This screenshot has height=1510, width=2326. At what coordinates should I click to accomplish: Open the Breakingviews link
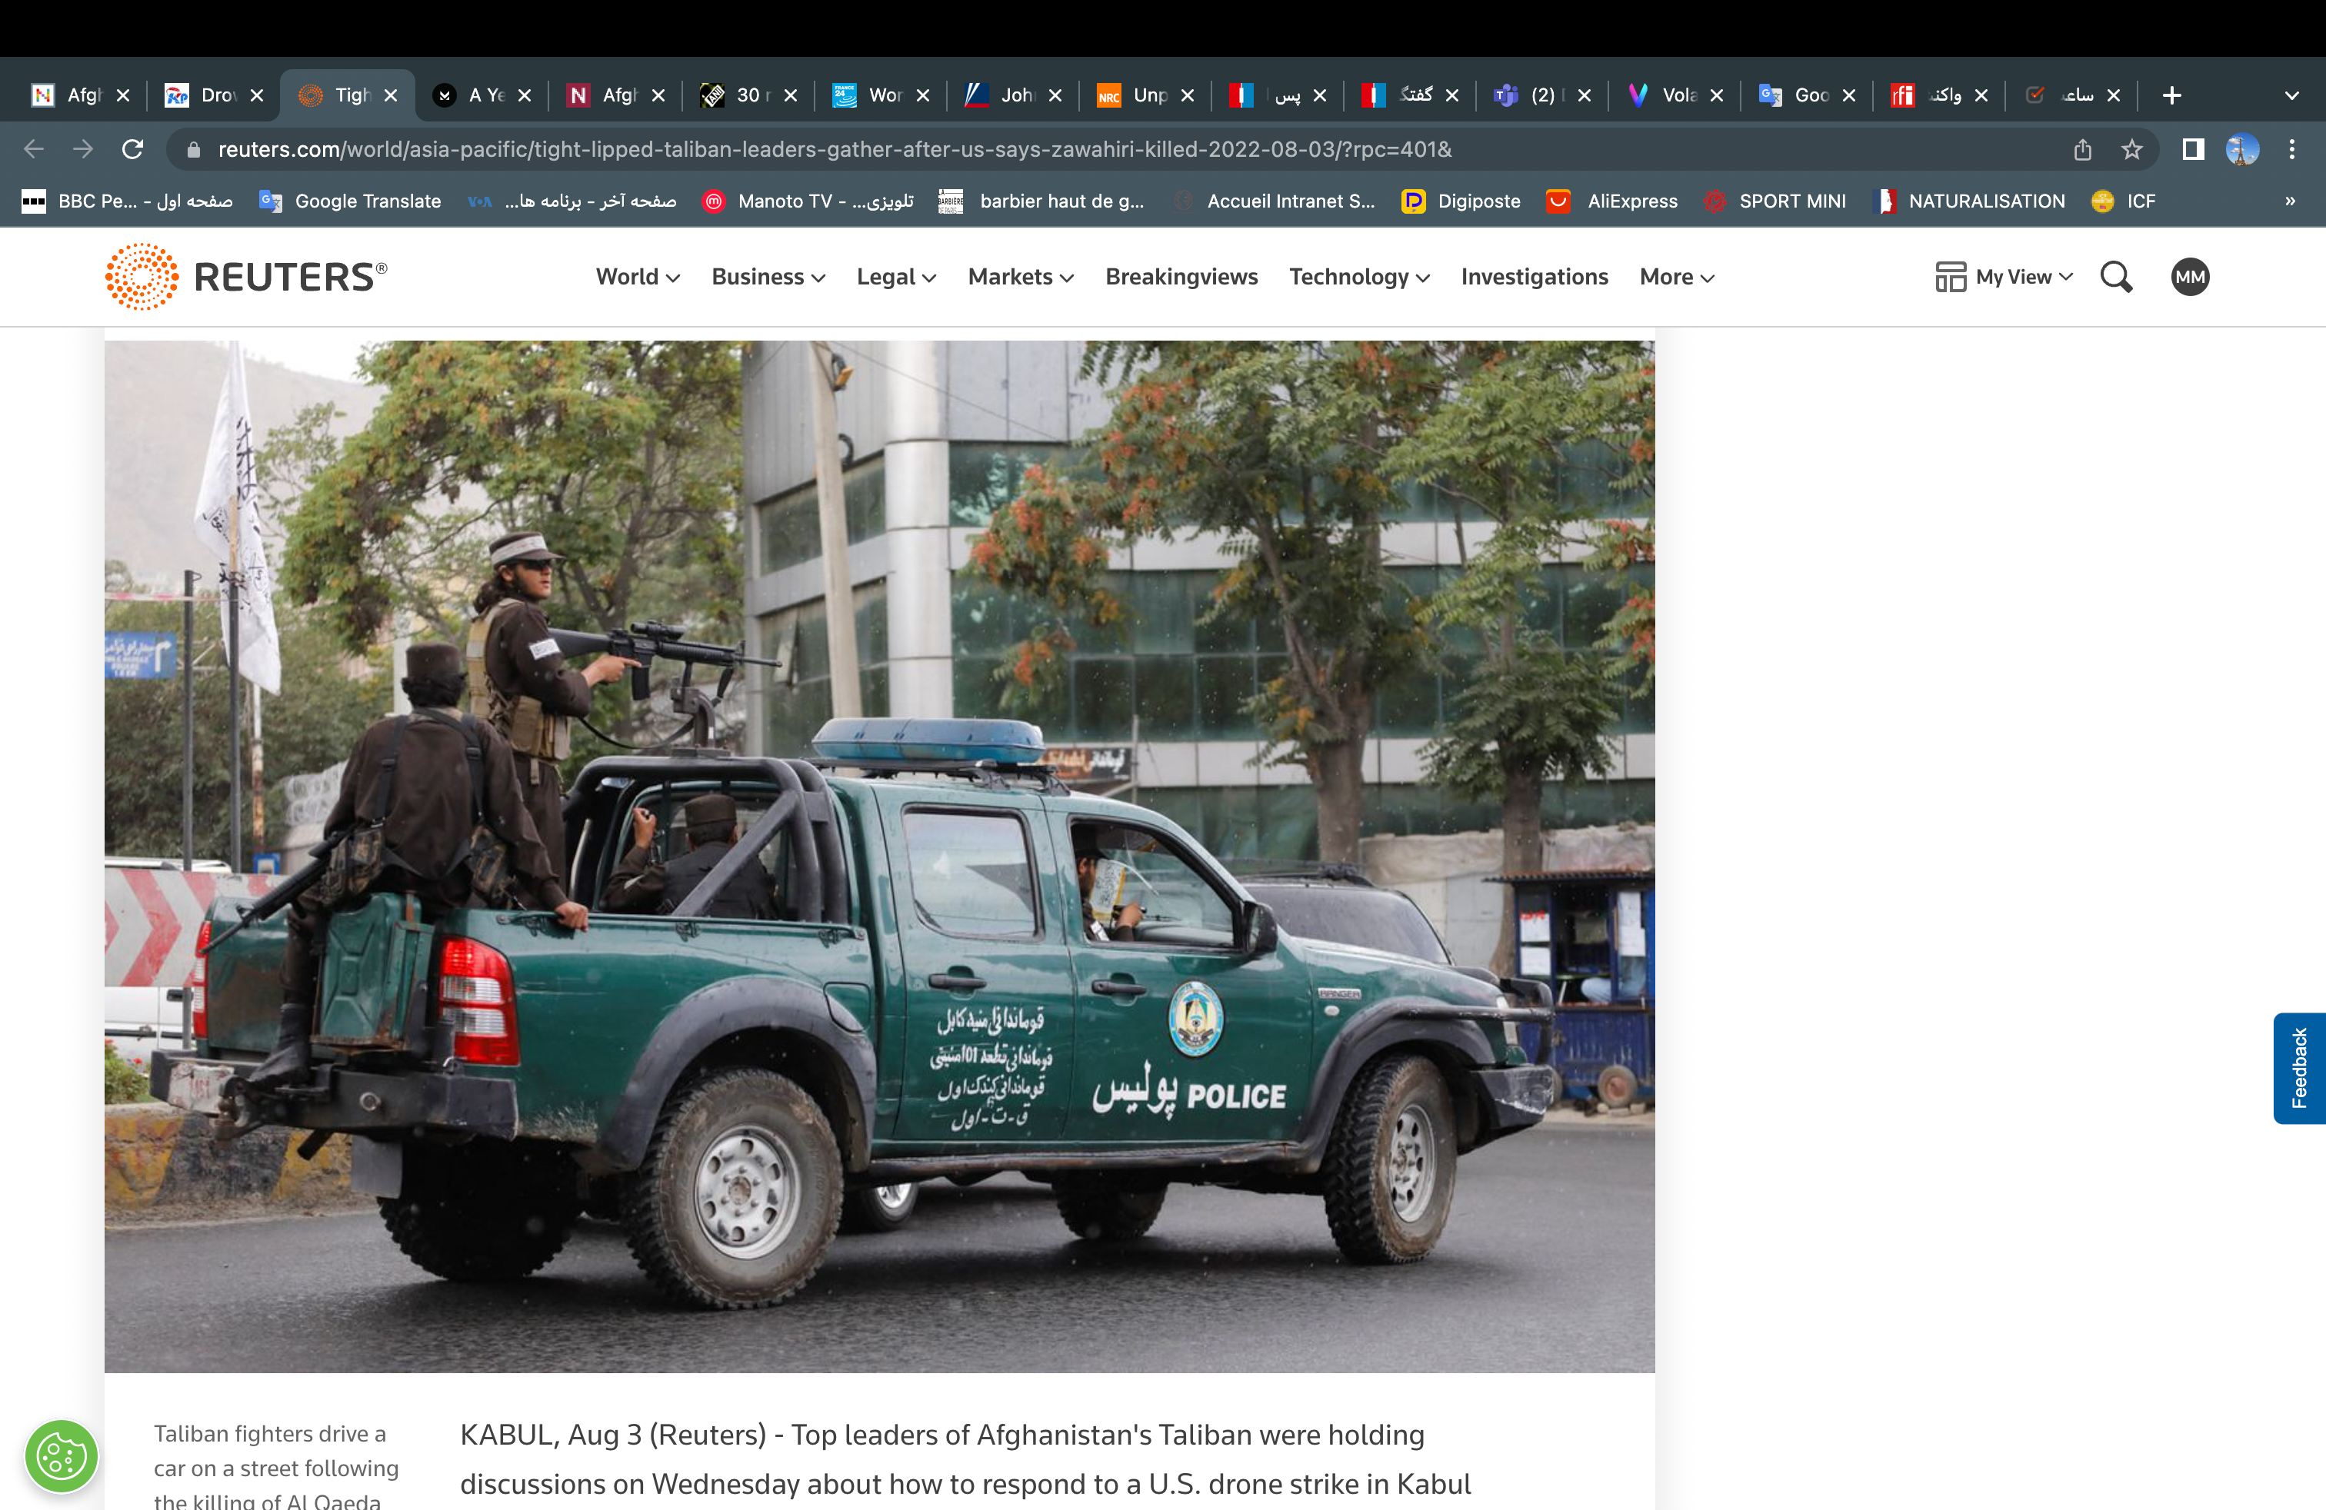point(1181,278)
